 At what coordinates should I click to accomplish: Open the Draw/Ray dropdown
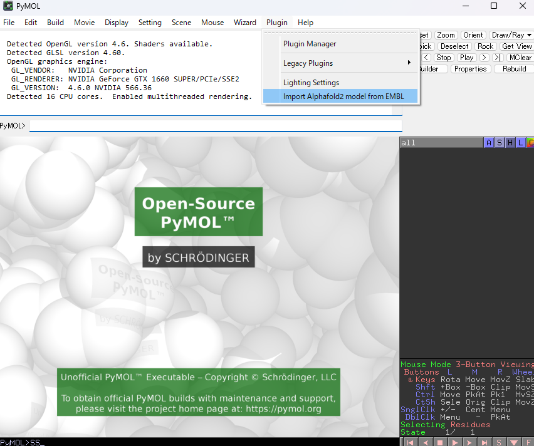(511, 34)
